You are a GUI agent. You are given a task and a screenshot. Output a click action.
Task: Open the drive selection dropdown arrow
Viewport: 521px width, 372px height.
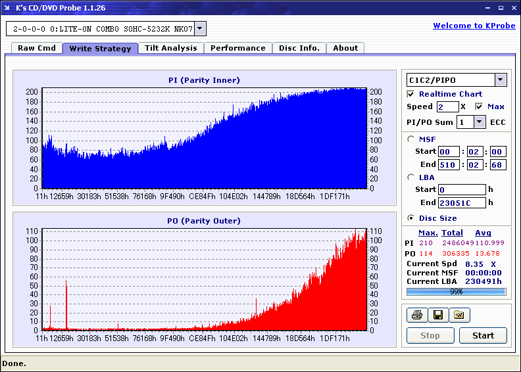pos(200,28)
